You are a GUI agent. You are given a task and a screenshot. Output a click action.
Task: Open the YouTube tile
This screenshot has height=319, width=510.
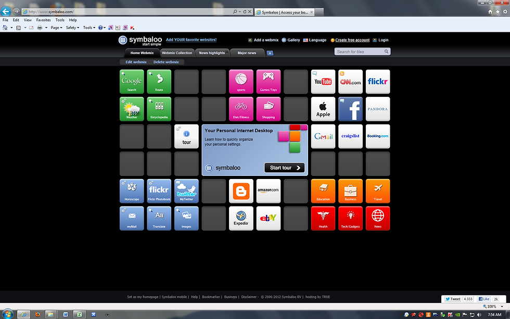click(323, 81)
